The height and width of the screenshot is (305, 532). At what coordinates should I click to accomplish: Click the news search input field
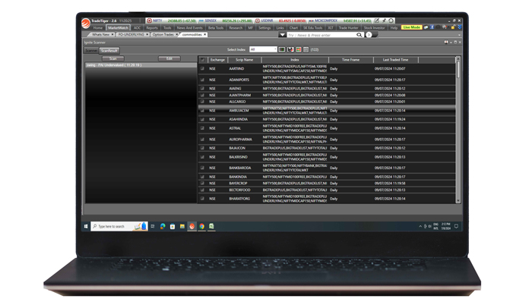click(x=321, y=35)
